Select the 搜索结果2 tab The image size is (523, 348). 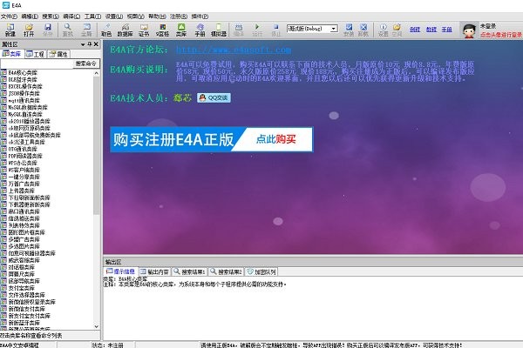click(x=226, y=271)
